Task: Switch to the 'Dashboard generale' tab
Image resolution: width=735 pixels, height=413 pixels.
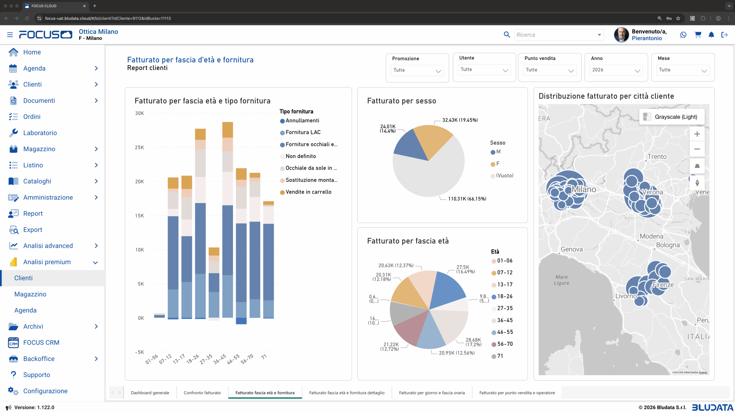Action: (150, 393)
